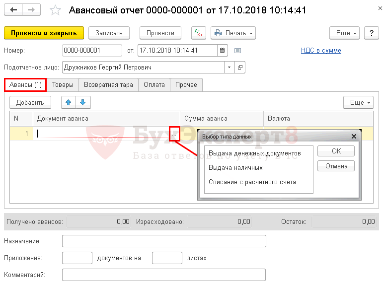
Task: Click the Записать button
Action: (x=109, y=33)
